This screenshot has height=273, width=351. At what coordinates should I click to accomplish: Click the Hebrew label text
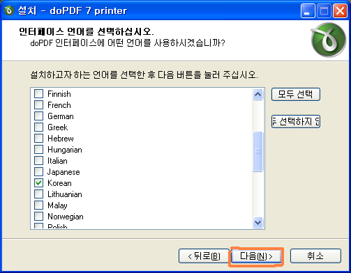tap(61, 139)
